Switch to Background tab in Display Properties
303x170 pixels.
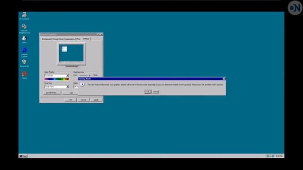[47, 39]
